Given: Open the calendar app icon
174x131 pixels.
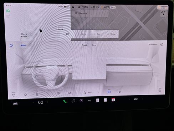Looking at the screenshot, I should coord(113,100).
